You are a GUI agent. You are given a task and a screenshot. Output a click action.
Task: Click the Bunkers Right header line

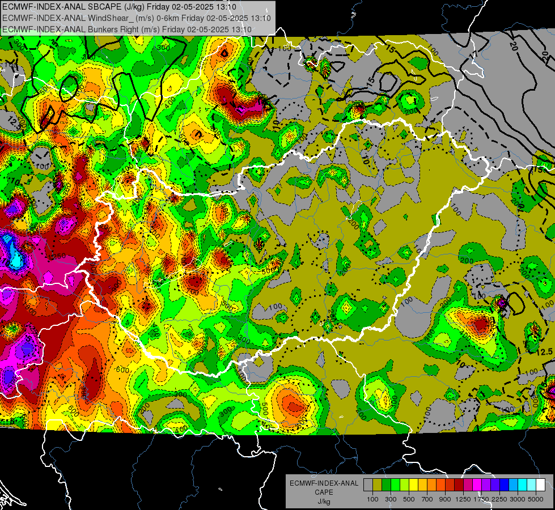click(x=127, y=29)
